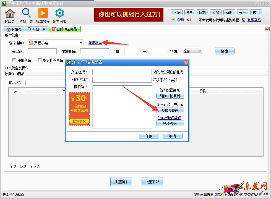The height and width of the screenshot is (199, 271).
Task: Click the 换肤 skin button
Action: tap(177, 12)
